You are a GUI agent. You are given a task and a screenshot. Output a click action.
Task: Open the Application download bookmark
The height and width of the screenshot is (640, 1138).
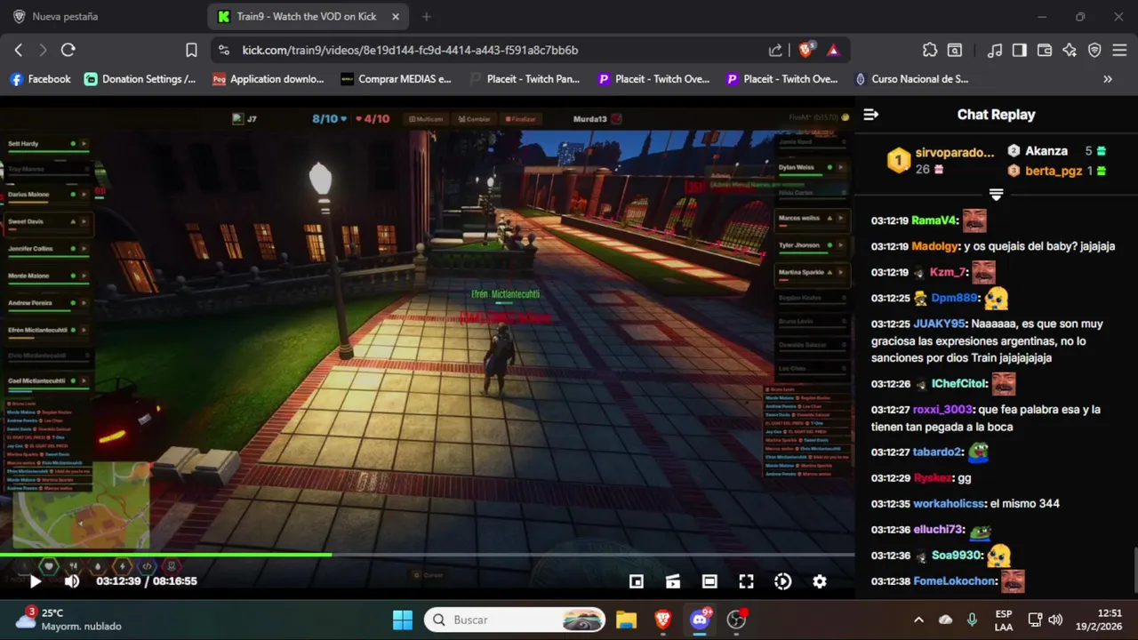(x=268, y=79)
